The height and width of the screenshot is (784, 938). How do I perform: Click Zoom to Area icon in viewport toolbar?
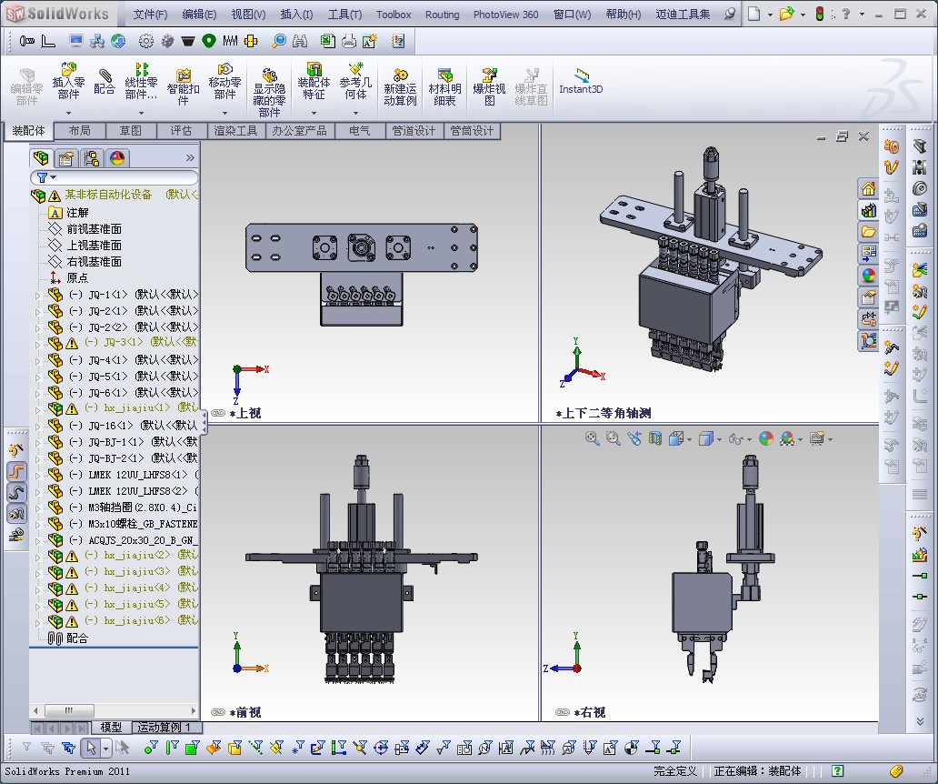[x=613, y=438]
